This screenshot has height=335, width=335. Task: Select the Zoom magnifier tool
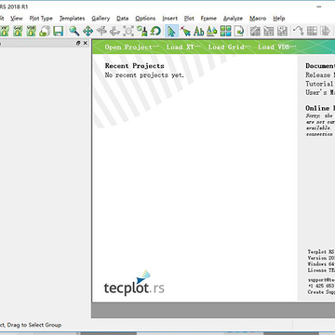point(74,31)
